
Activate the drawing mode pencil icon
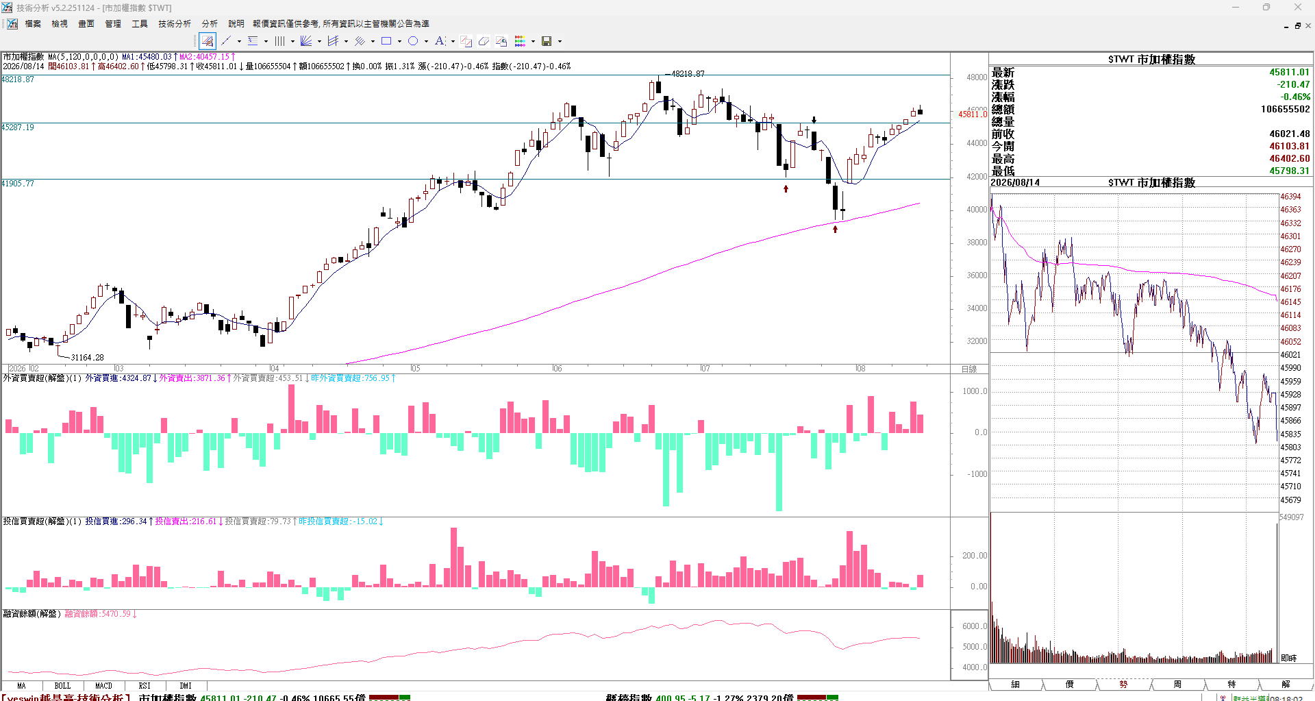tap(208, 41)
